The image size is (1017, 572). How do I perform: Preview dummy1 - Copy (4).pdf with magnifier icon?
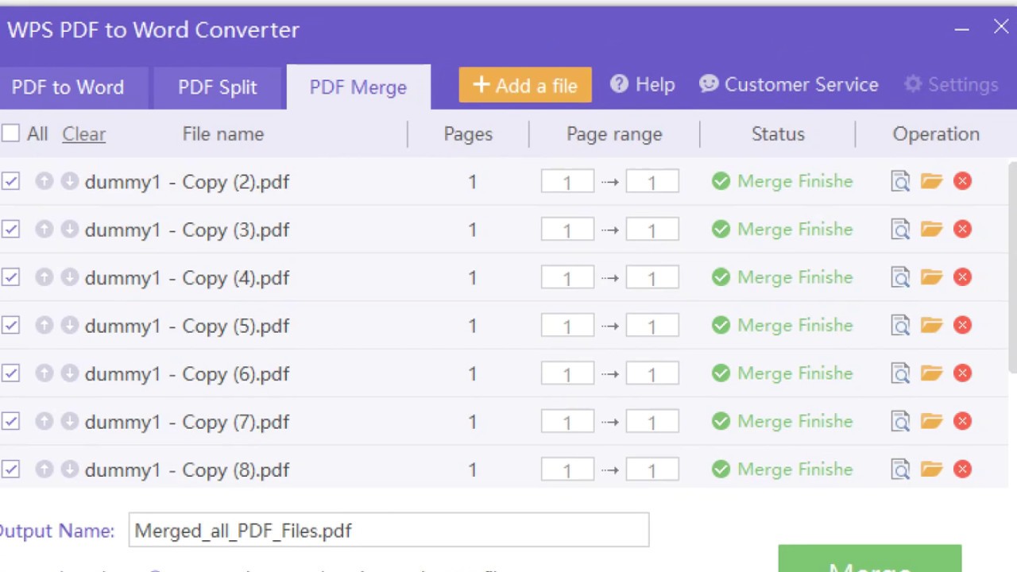click(900, 278)
